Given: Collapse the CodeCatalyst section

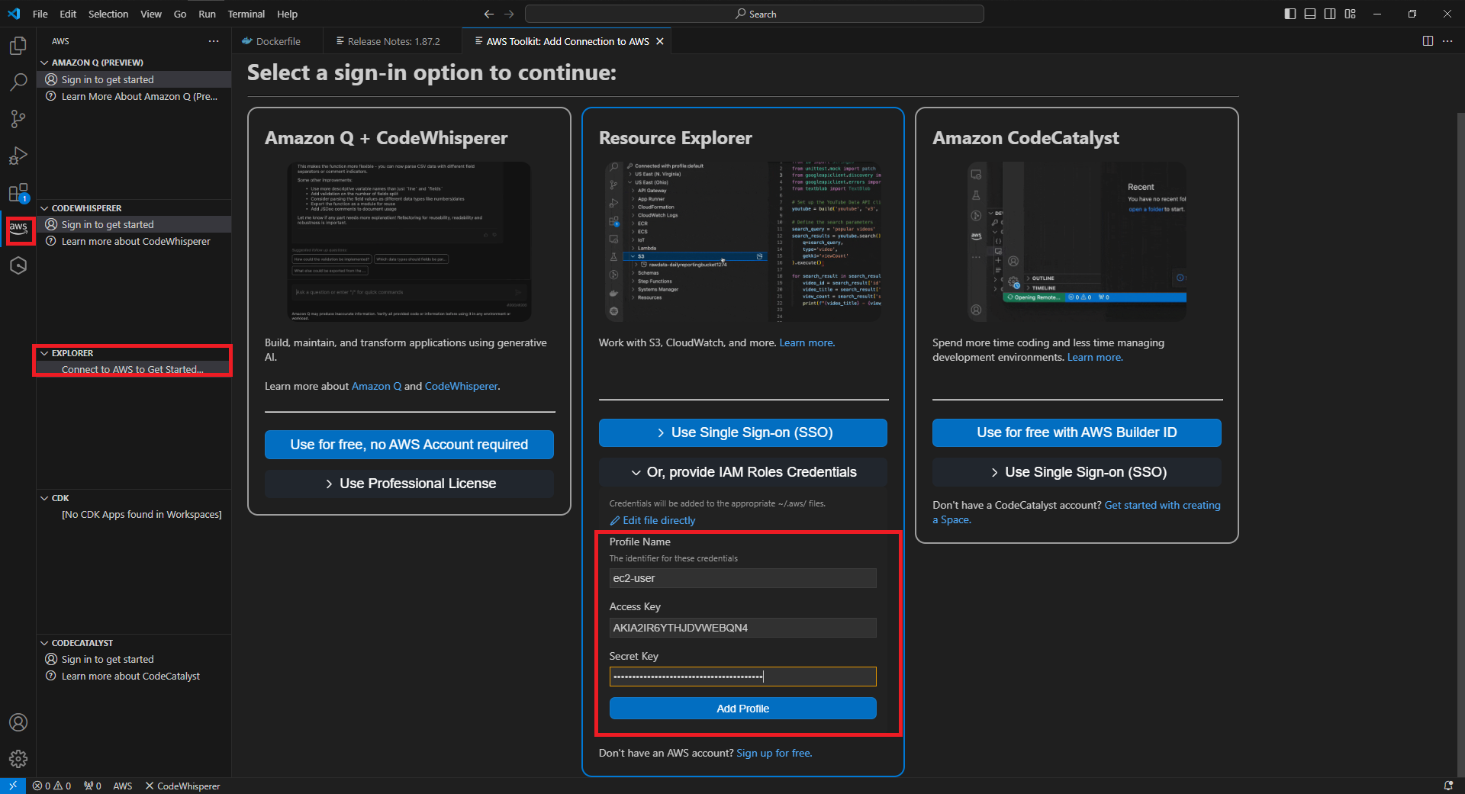Looking at the screenshot, I should 44,643.
